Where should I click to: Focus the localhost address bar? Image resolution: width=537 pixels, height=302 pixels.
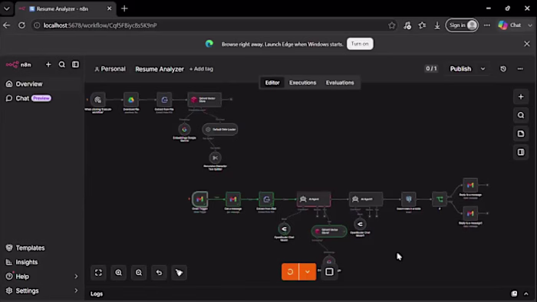(x=215, y=25)
